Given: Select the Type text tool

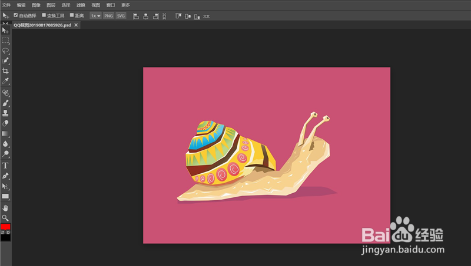Looking at the screenshot, I should (5, 166).
